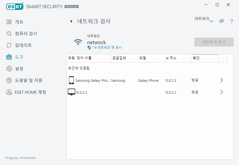Click the Samsung Galaxy Phone device icon
The image size is (239, 165).
pyautogui.click(x=71, y=80)
